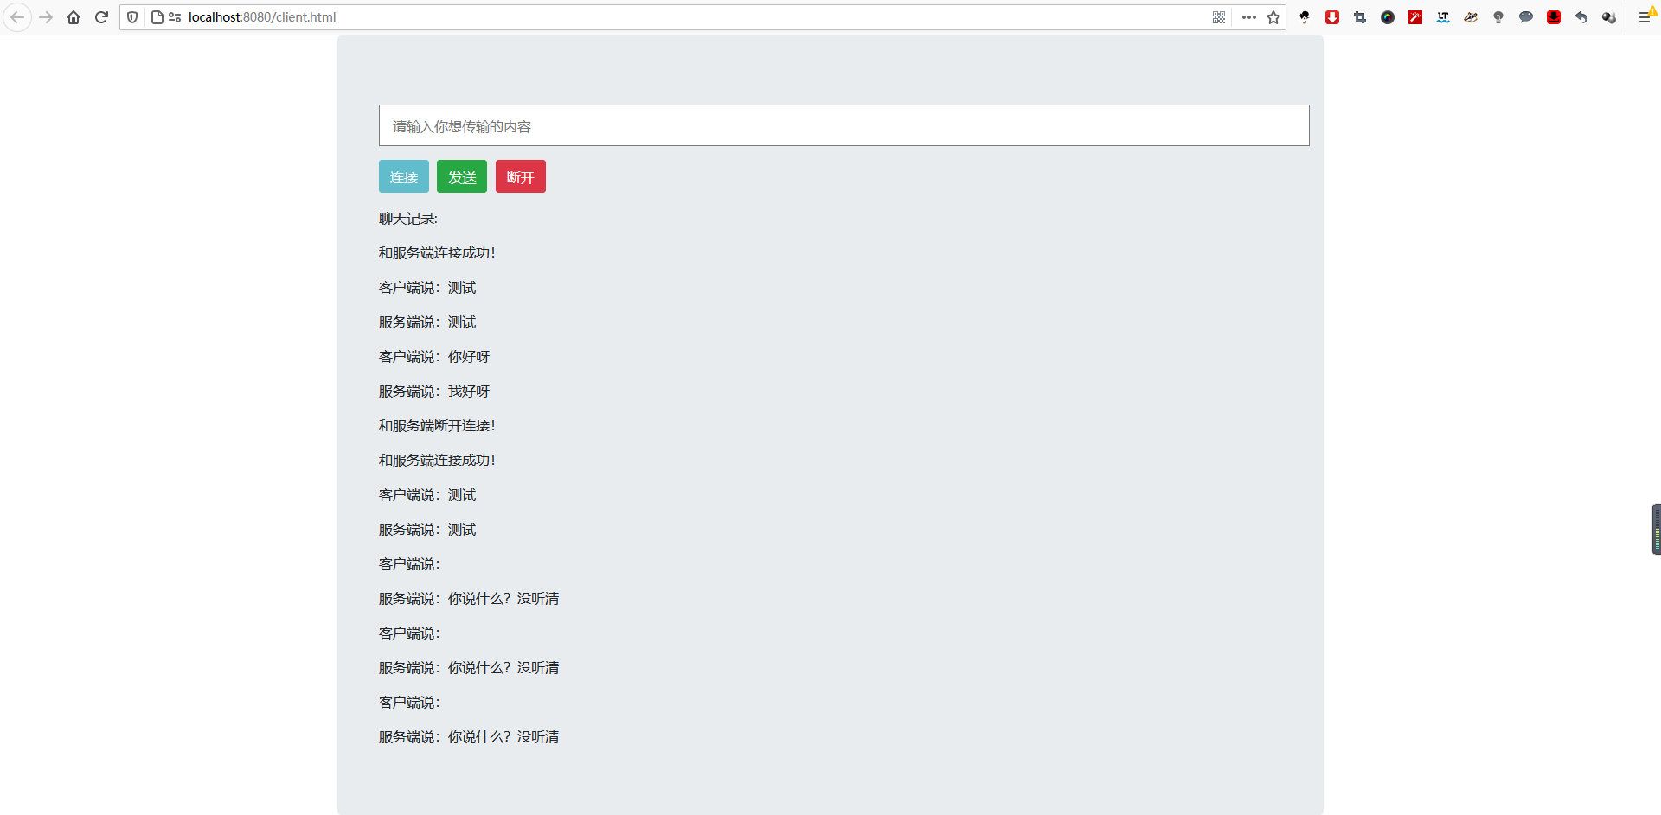The image size is (1661, 815).
Task: Open the site permissions icon in address bar
Action: point(175,17)
